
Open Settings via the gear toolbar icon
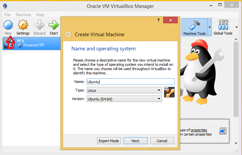pos(23,25)
